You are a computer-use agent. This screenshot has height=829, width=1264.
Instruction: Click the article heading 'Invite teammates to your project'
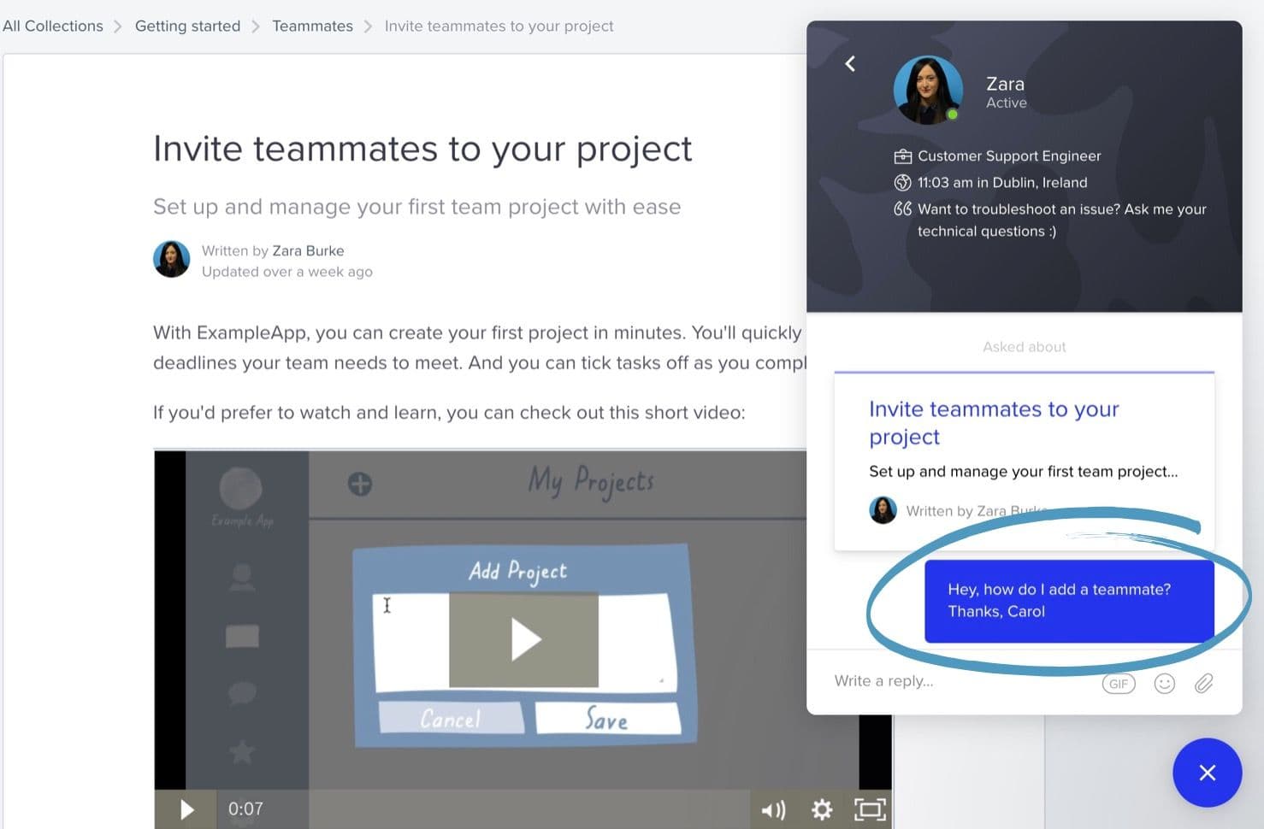point(422,149)
